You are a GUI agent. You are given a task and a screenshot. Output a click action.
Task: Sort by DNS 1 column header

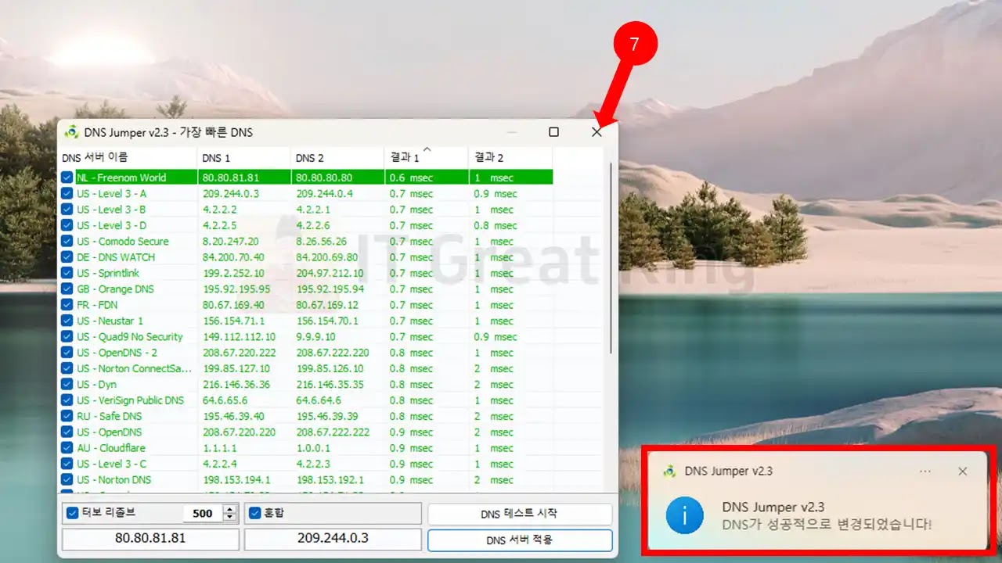(x=244, y=157)
